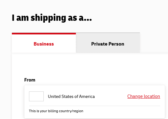Click the gray line above Private Person tab
The width and height of the screenshot is (168, 119).
108,33
